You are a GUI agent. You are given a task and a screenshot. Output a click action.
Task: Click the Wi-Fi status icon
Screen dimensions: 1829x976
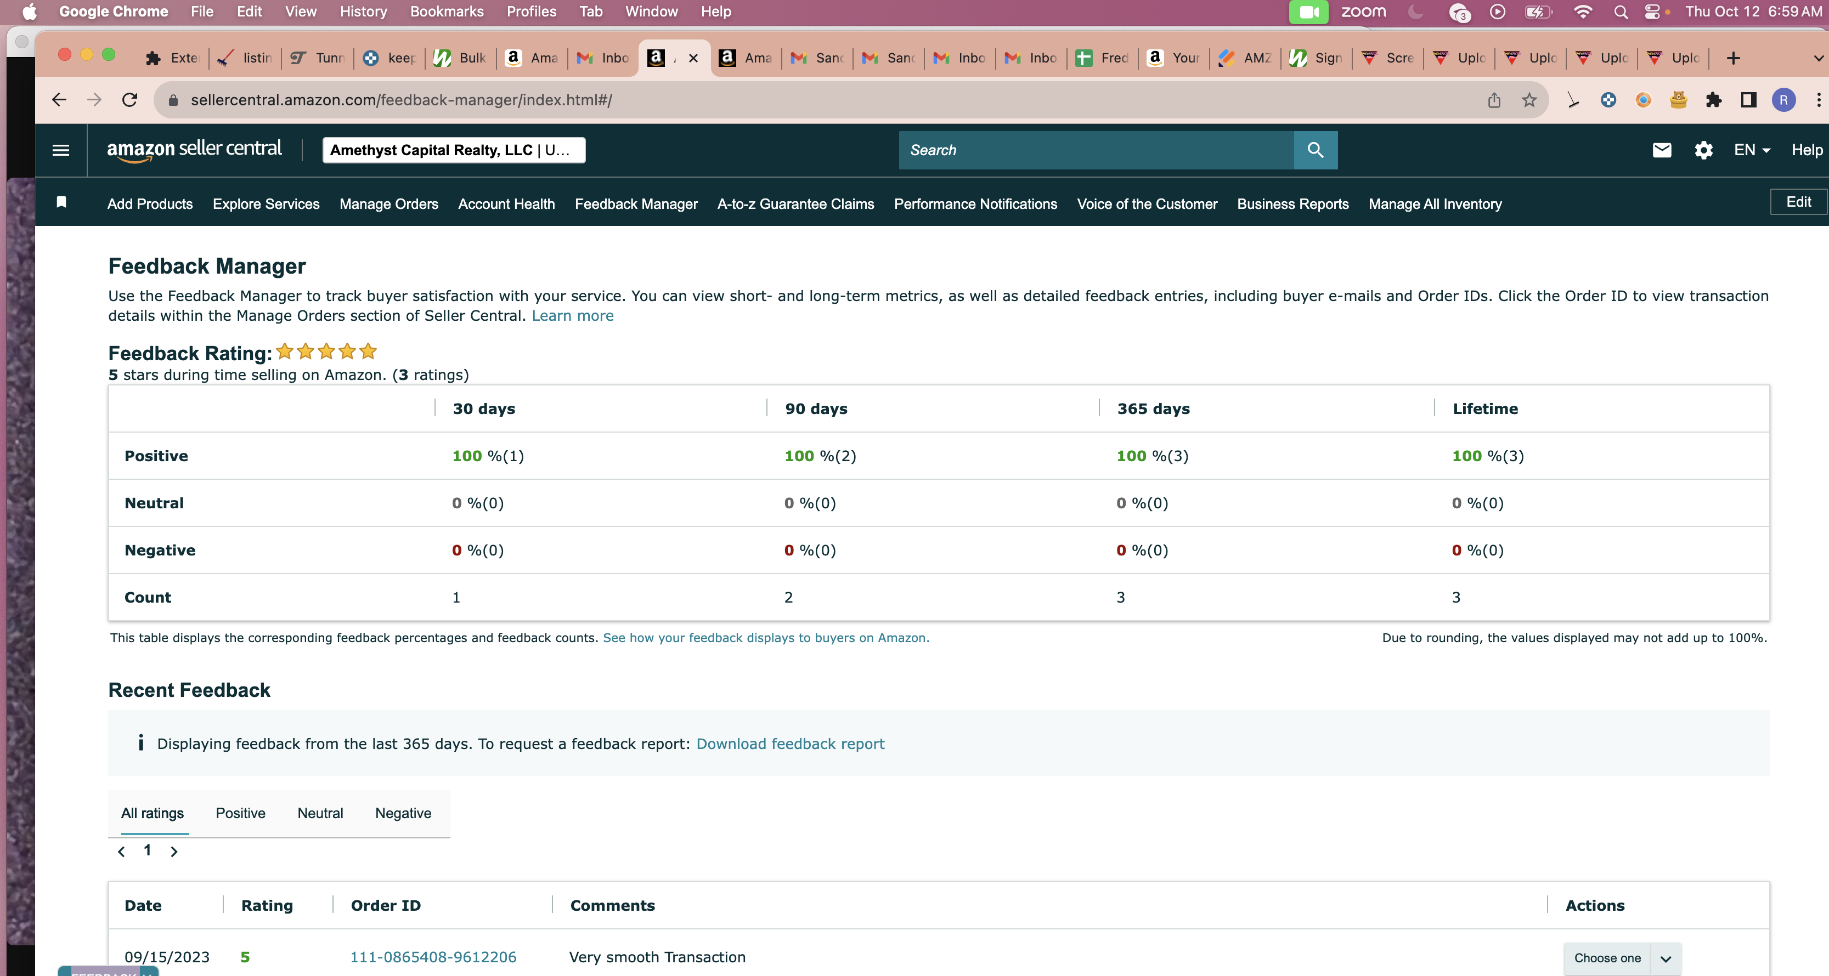(1583, 12)
